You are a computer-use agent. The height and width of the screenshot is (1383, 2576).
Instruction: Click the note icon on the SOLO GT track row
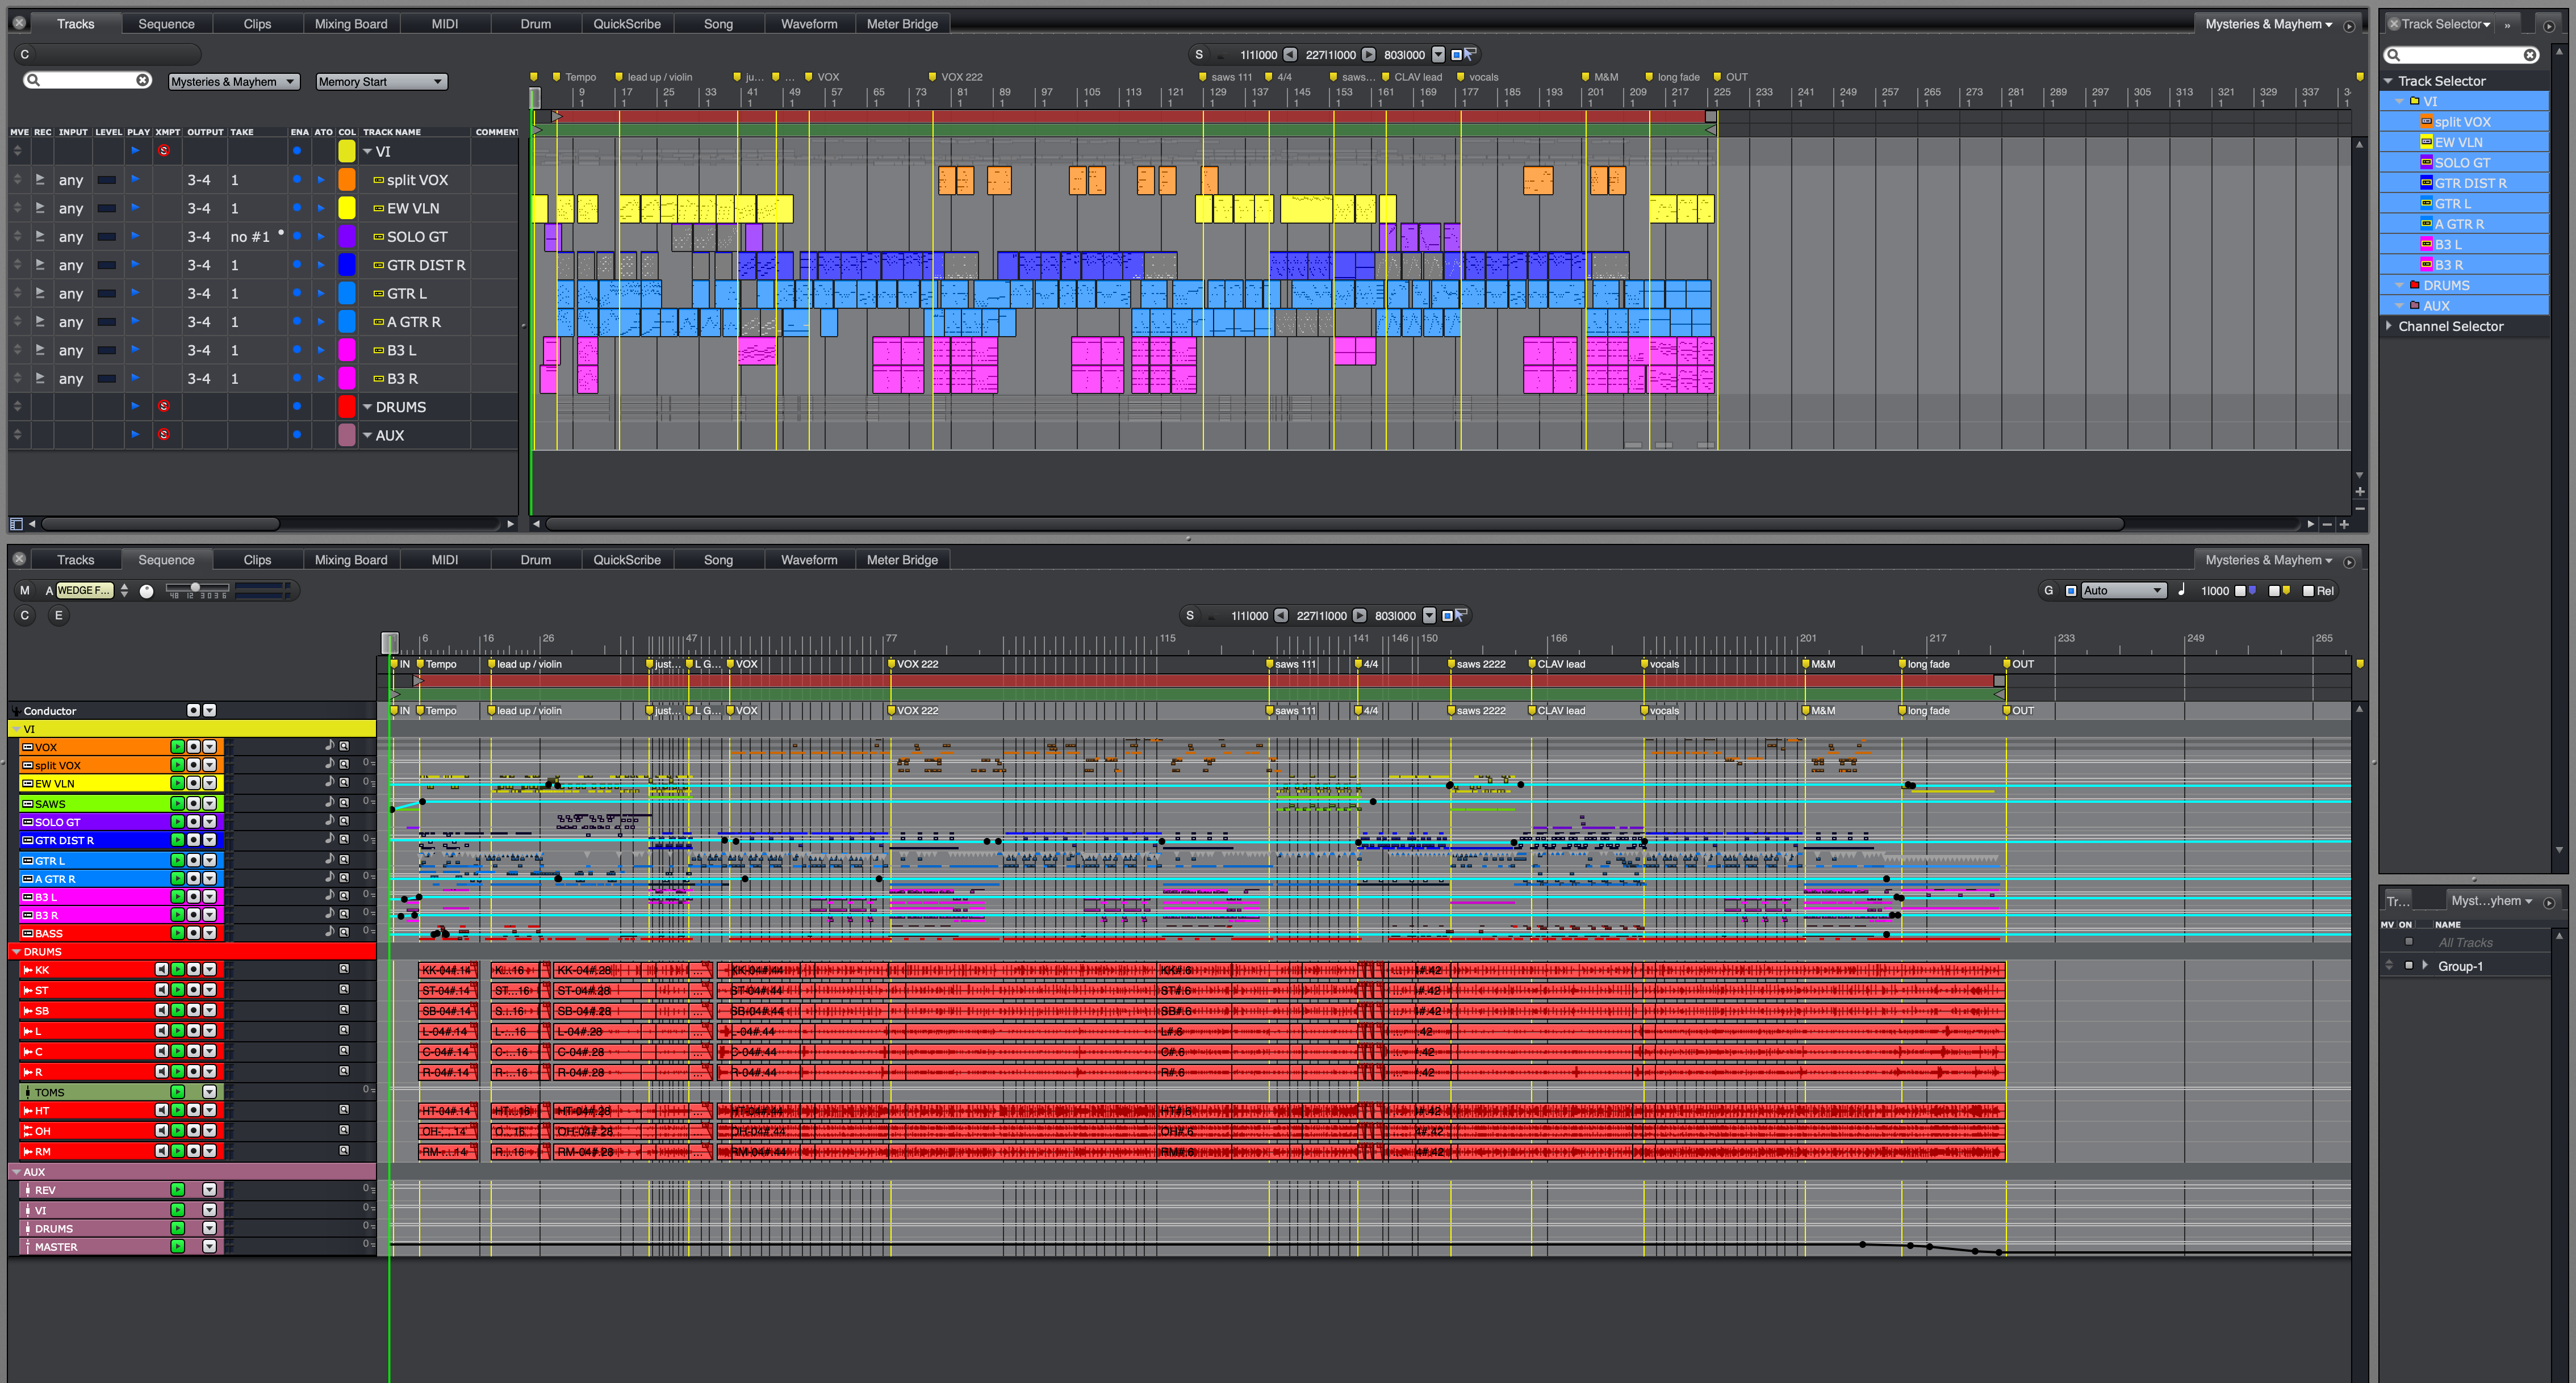pos(329,820)
